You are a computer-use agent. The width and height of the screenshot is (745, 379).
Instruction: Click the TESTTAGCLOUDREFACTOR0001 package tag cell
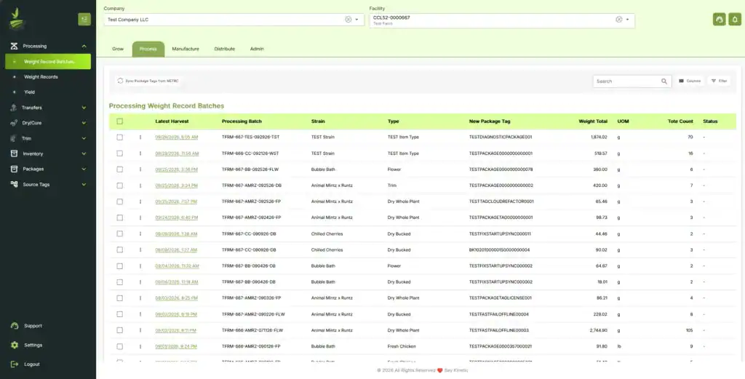(501, 202)
